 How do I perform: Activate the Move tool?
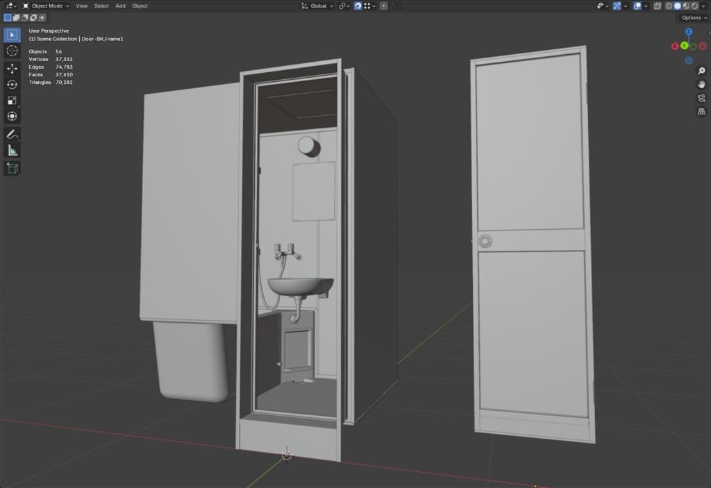coord(12,68)
